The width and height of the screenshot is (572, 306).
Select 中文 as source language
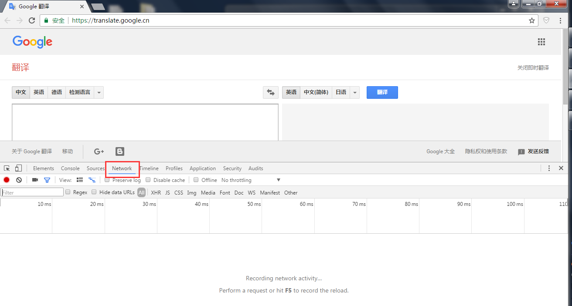[21, 92]
